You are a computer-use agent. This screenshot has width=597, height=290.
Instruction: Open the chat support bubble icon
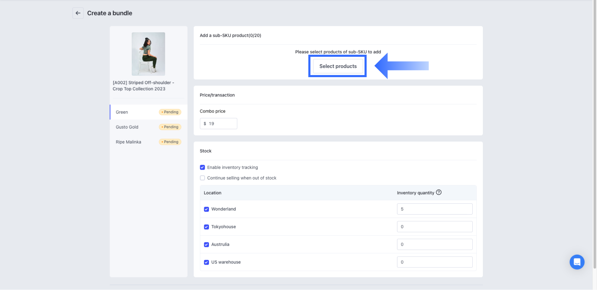tap(577, 262)
